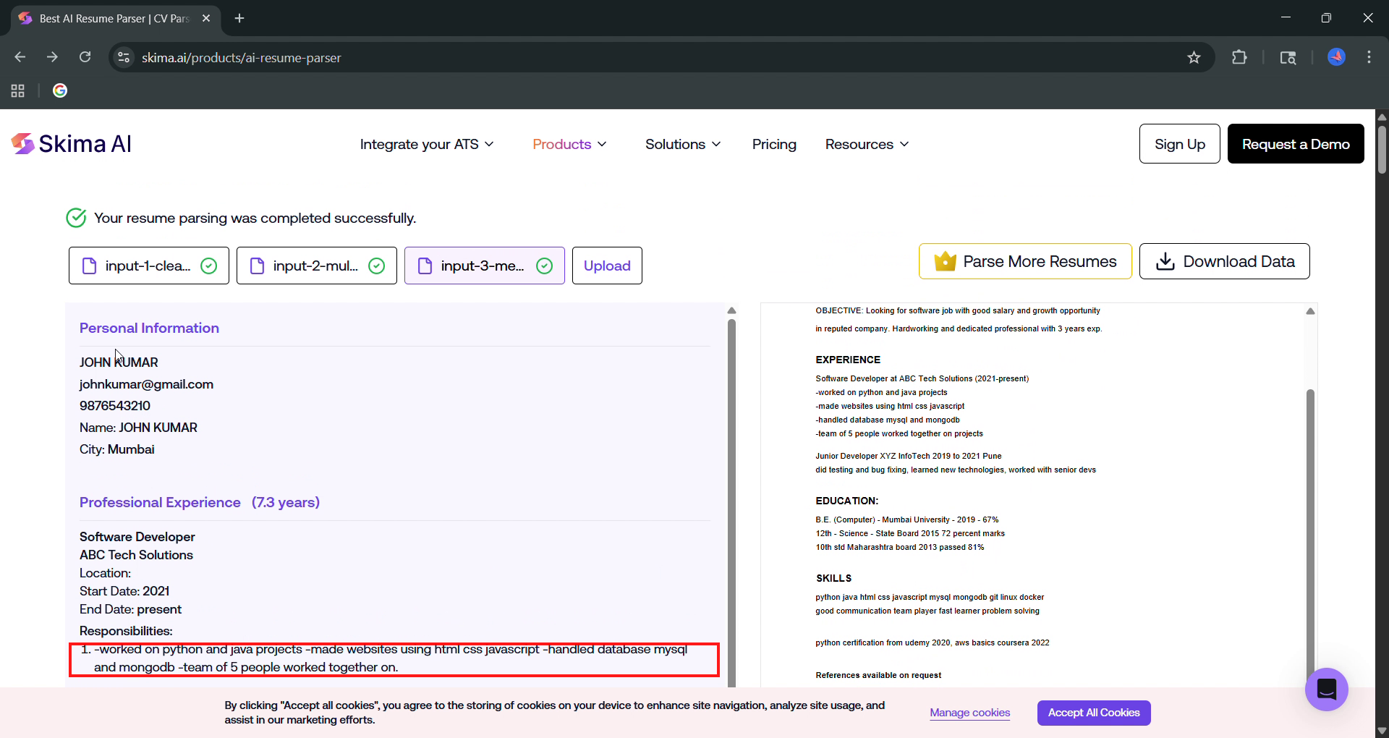Click the Start Date: 2021 line
This screenshot has height=738, width=1389.
tap(124, 591)
